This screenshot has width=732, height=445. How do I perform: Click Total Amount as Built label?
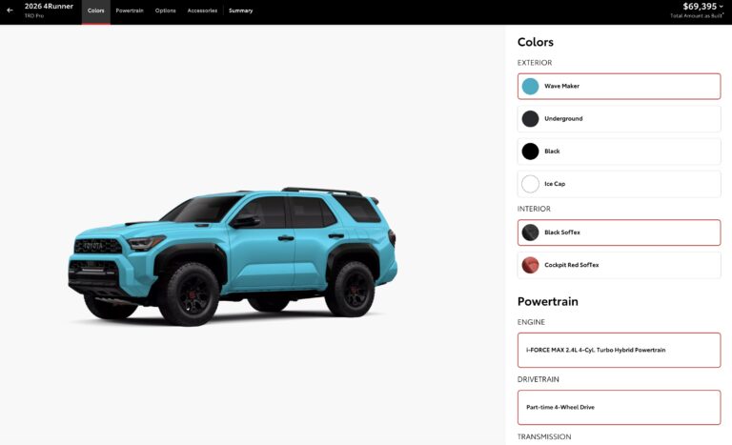pos(697,16)
